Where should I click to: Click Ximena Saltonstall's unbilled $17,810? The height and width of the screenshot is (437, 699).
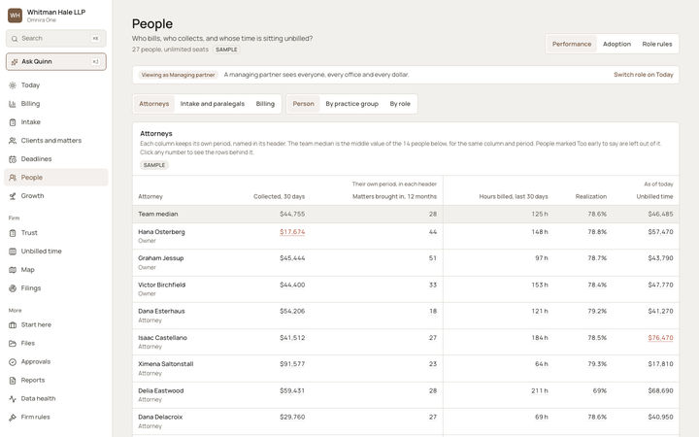(660, 364)
